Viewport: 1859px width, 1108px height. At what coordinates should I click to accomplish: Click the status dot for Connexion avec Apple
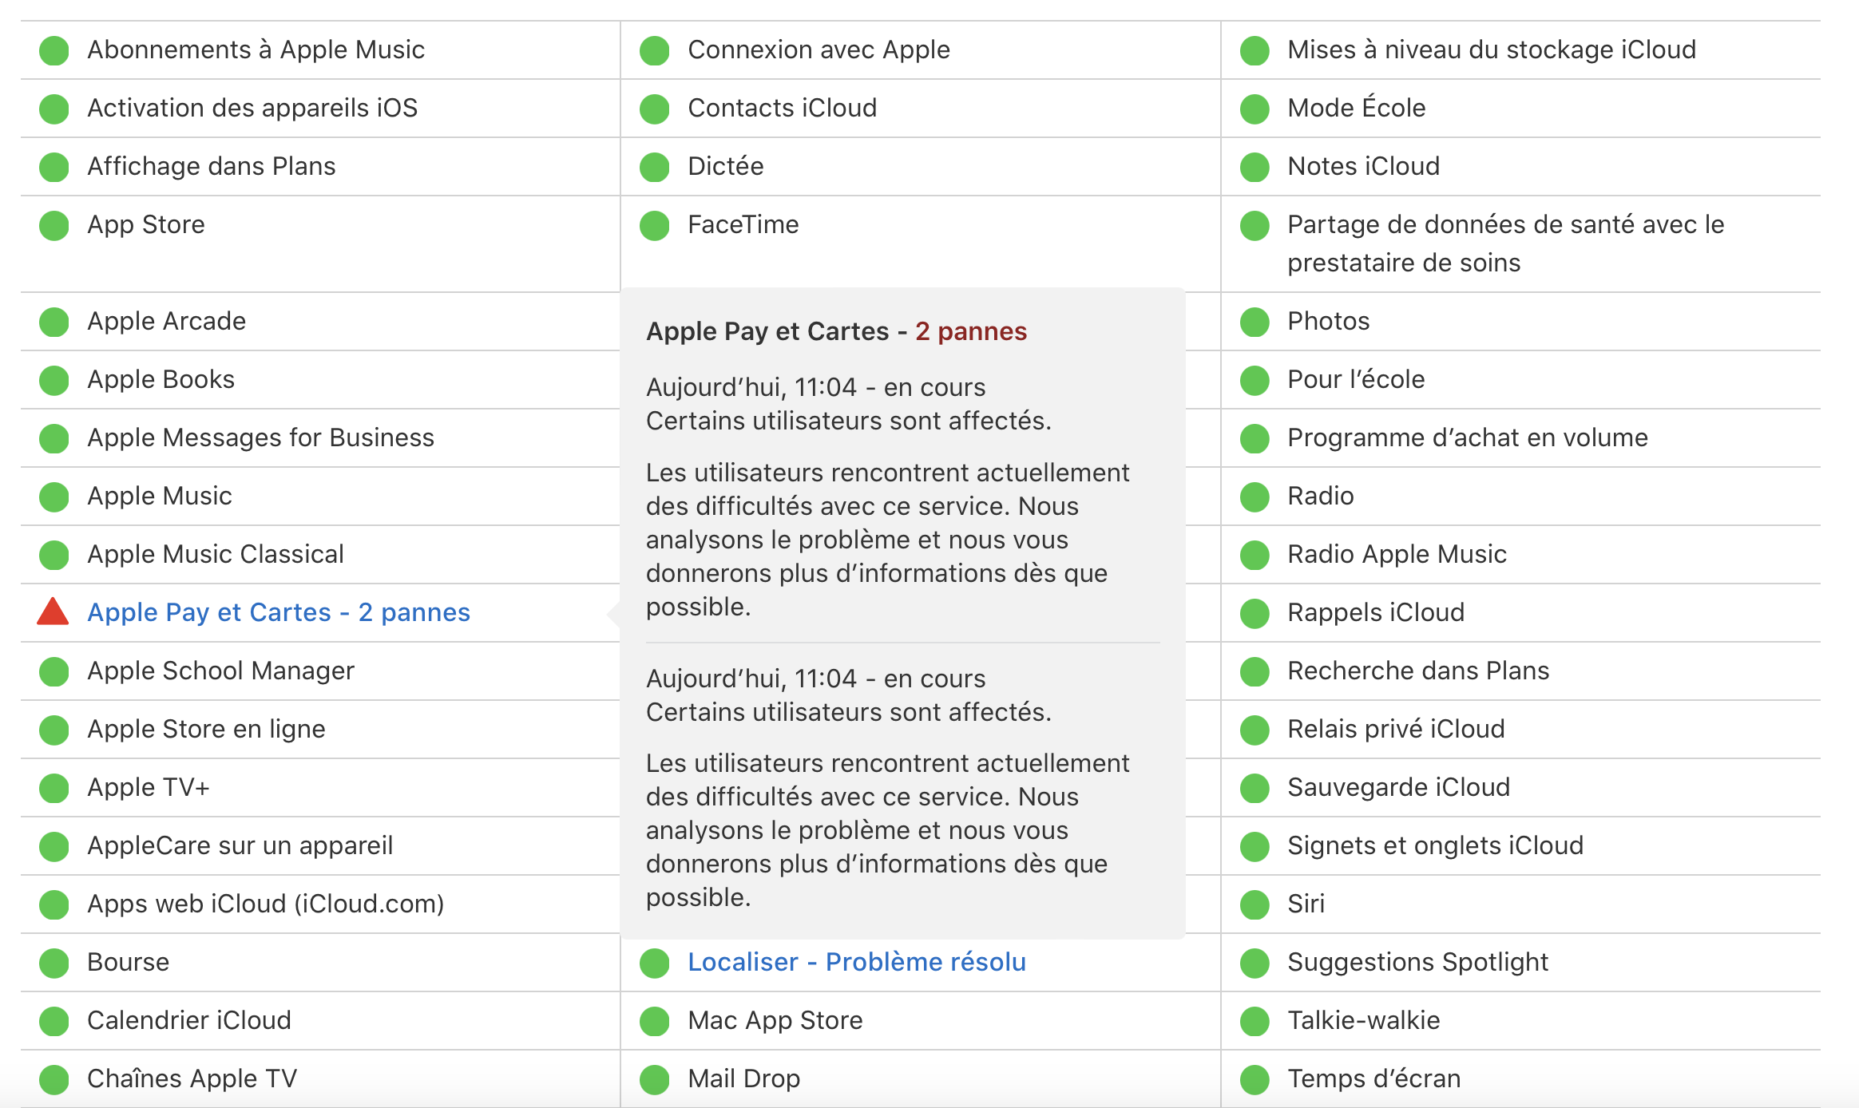(x=654, y=50)
